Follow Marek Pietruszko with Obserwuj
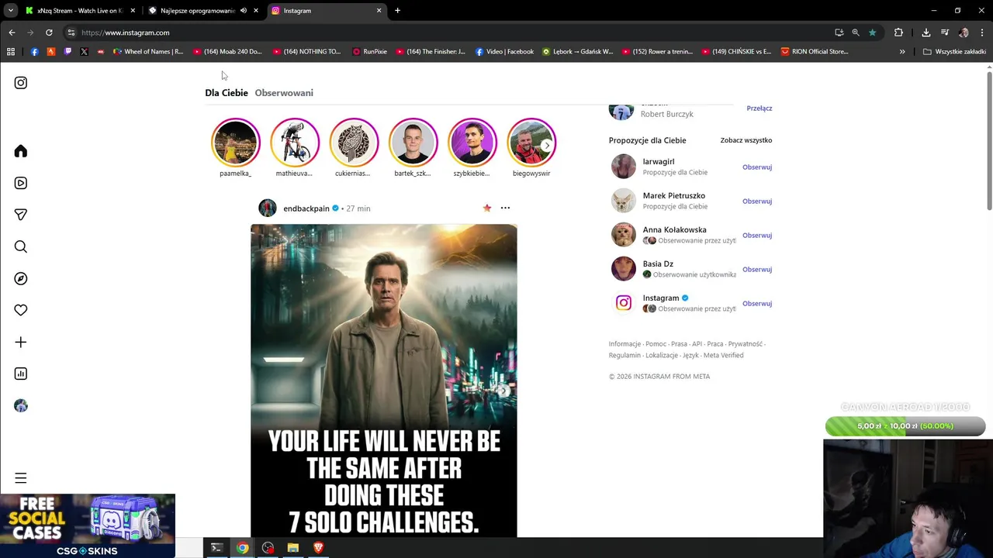993x558 pixels. coord(756,201)
